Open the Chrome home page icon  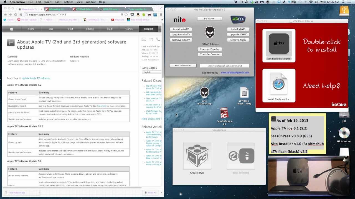21,15
